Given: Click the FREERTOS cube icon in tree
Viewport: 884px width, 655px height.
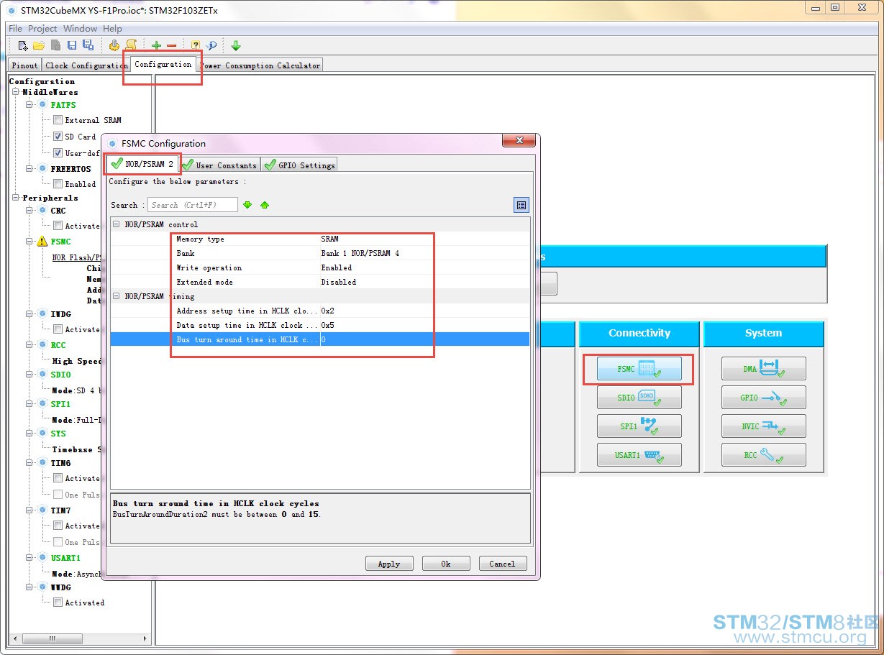Looking at the screenshot, I should (x=42, y=169).
